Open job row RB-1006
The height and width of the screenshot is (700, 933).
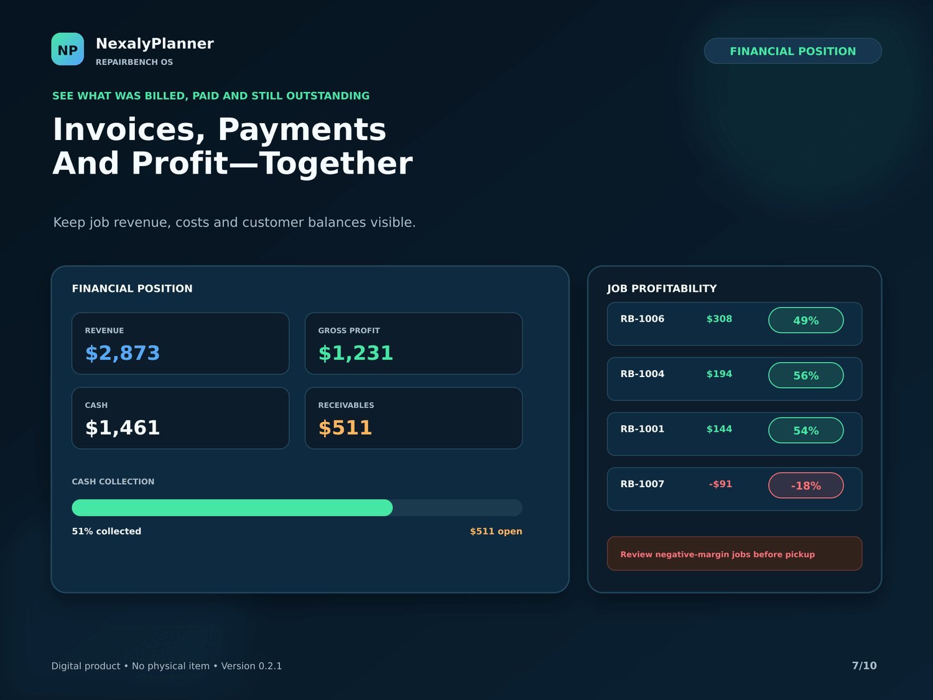[x=735, y=324]
